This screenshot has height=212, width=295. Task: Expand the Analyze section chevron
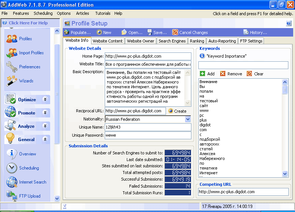point(45,126)
